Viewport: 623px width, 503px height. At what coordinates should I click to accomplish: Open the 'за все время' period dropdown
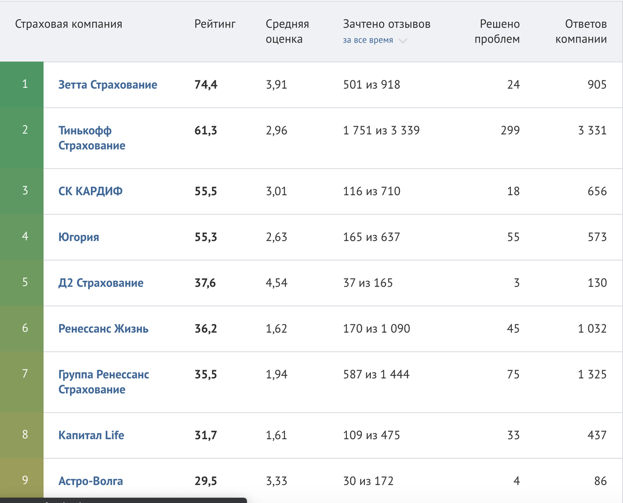click(x=374, y=40)
